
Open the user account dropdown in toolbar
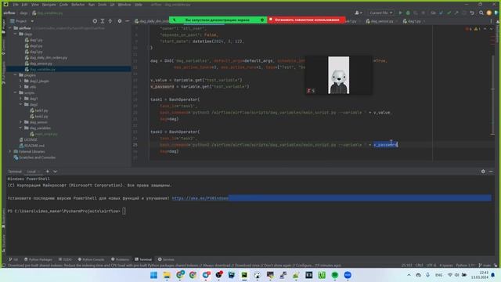click(359, 13)
